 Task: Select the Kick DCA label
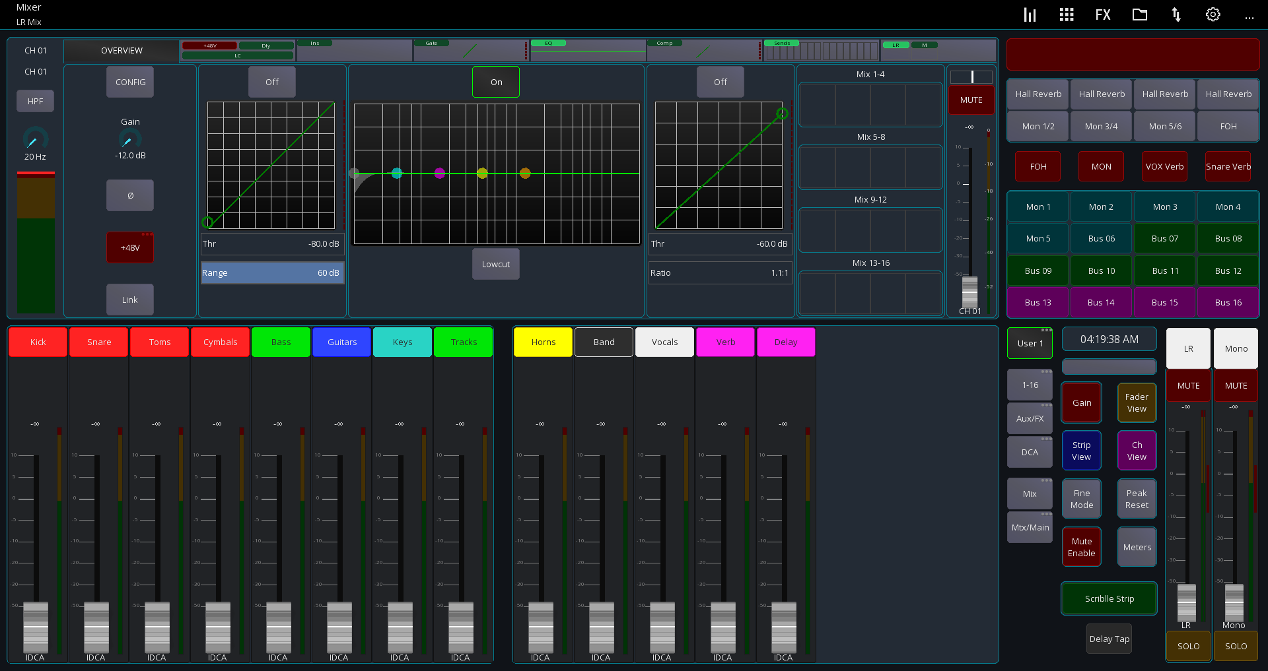pyautogui.click(x=38, y=342)
